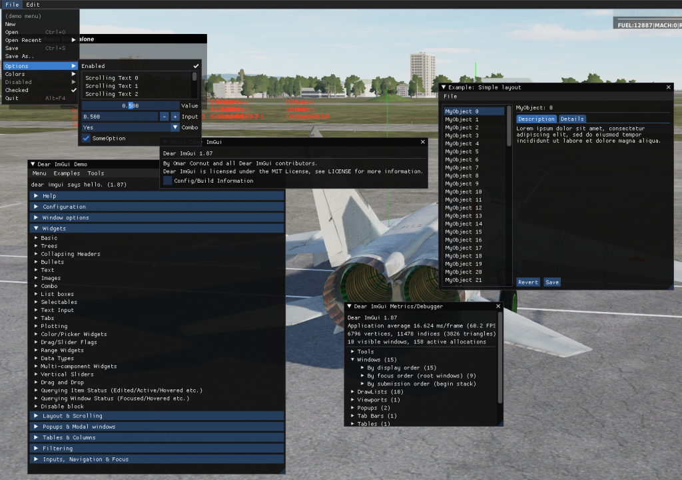The width and height of the screenshot is (682, 480).
Task: Expand the Vertical Sliders node
Action: tap(37, 374)
